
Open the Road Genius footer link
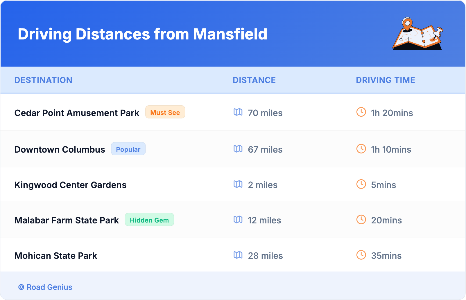pyautogui.click(x=45, y=287)
